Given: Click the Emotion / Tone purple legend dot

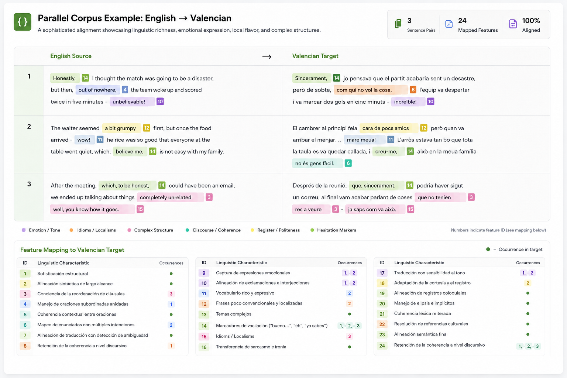Looking at the screenshot, I should tap(24, 230).
